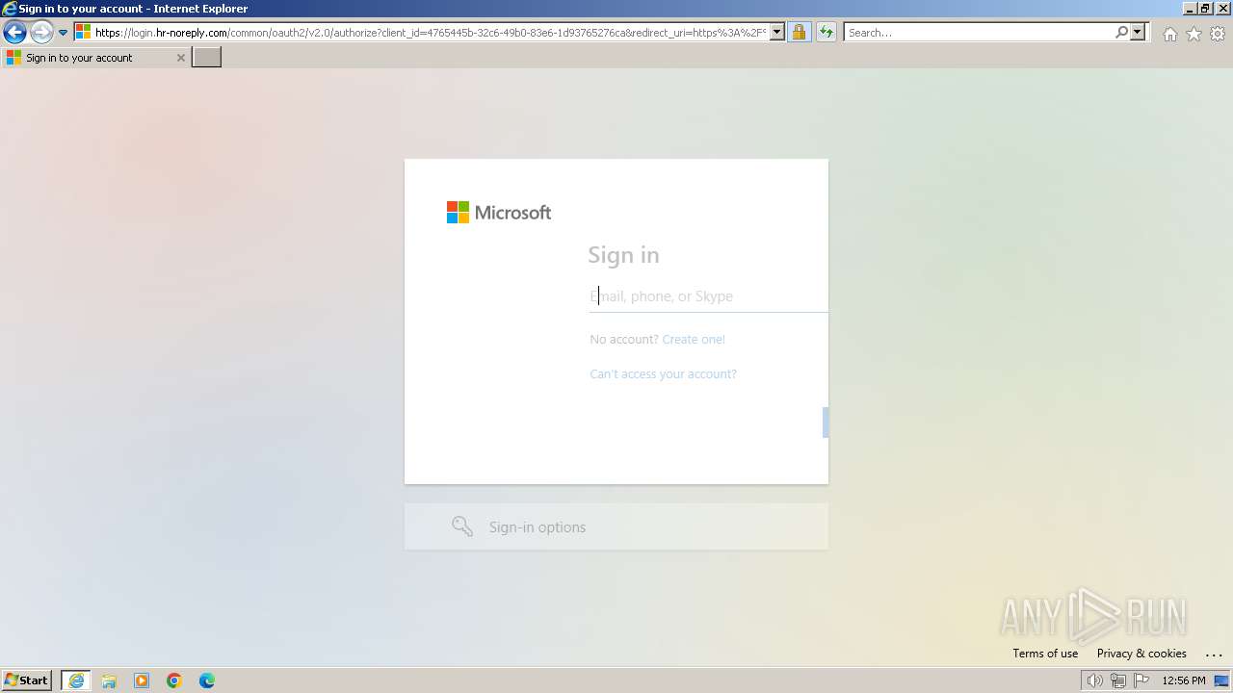Close the Sign in to your account tab
This screenshot has width=1233, height=693.
pos(180,58)
